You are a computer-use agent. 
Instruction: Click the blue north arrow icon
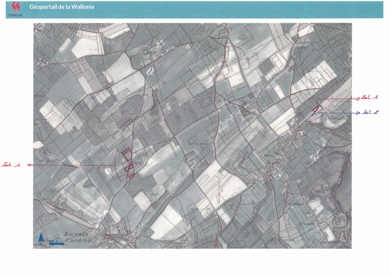(x=41, y=238)
